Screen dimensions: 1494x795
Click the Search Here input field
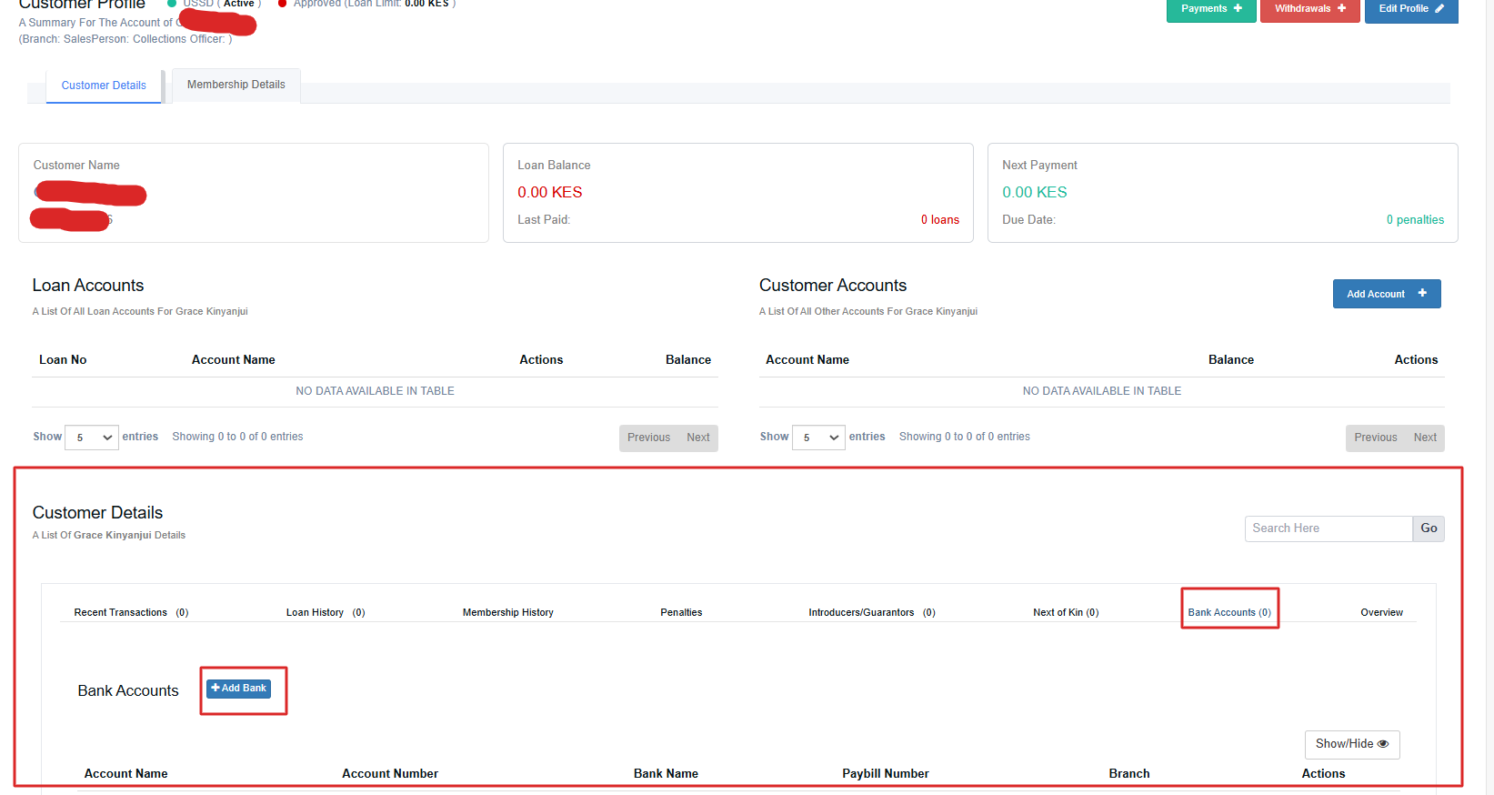(1328, 528)
